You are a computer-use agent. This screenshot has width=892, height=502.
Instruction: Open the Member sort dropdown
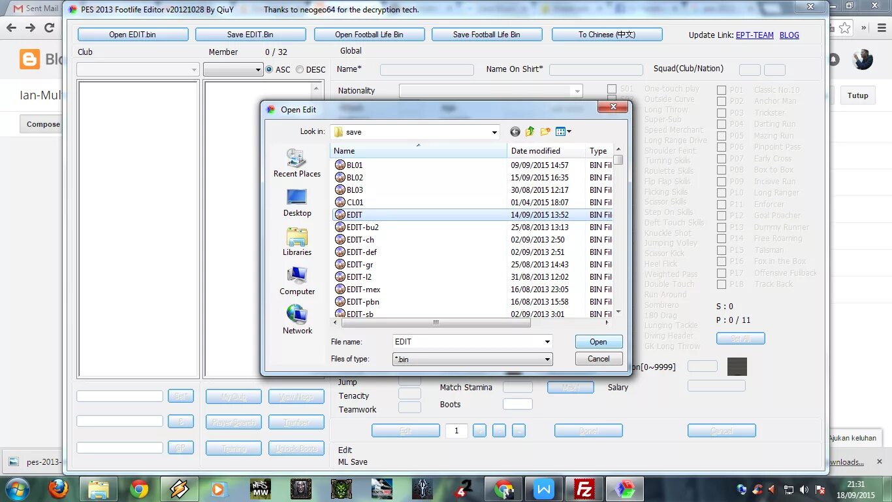click(x=258, y=69)
